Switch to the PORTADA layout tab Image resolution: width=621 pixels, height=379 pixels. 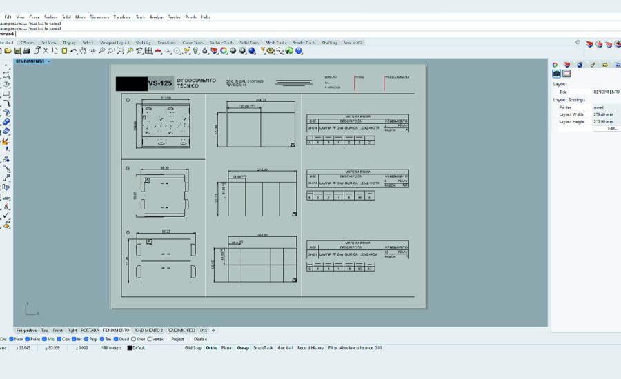point(90,330)
